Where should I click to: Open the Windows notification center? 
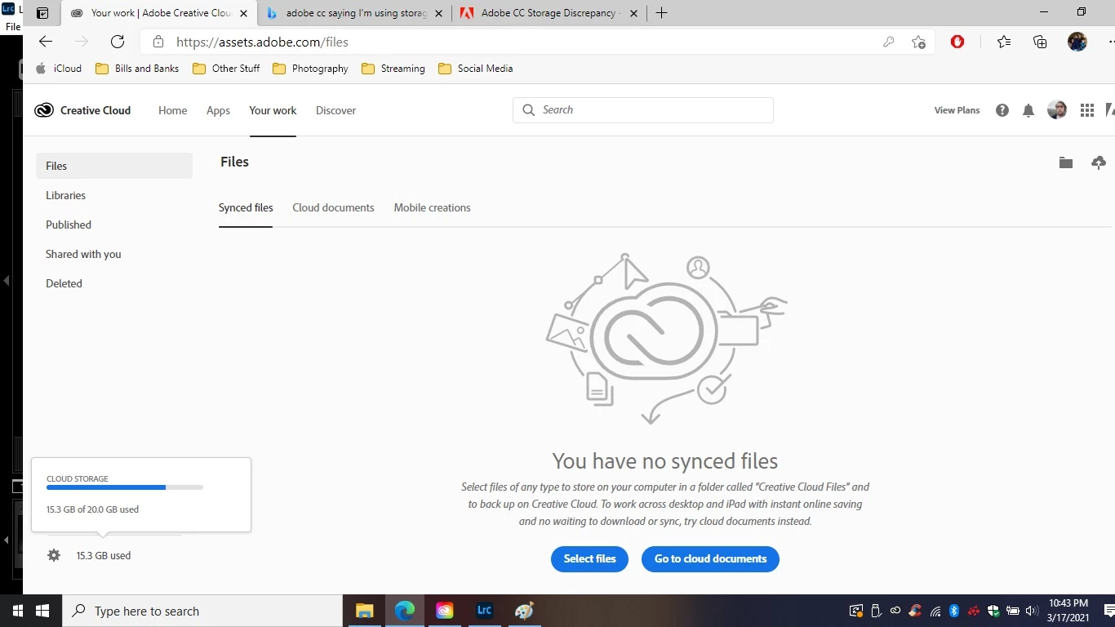tap(1108, 611)
